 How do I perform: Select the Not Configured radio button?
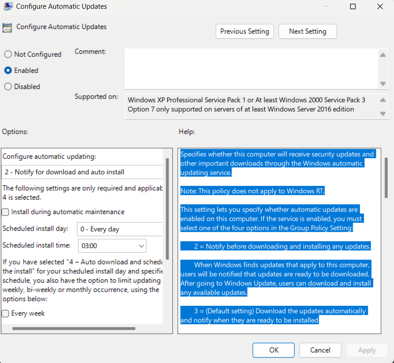pyautogui.click(x=8, y=54)
